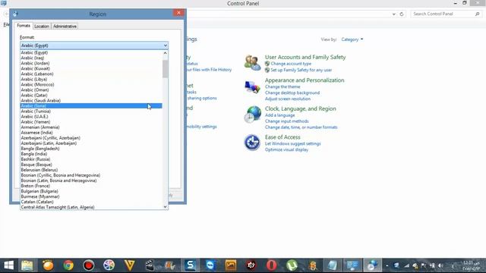Click Adjust screen resolution link

point(288,99)
